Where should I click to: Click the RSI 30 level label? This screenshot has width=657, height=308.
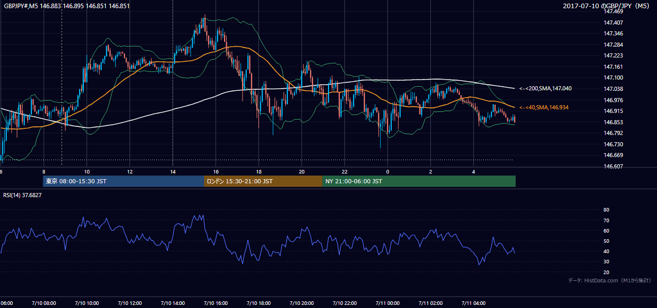606,262
